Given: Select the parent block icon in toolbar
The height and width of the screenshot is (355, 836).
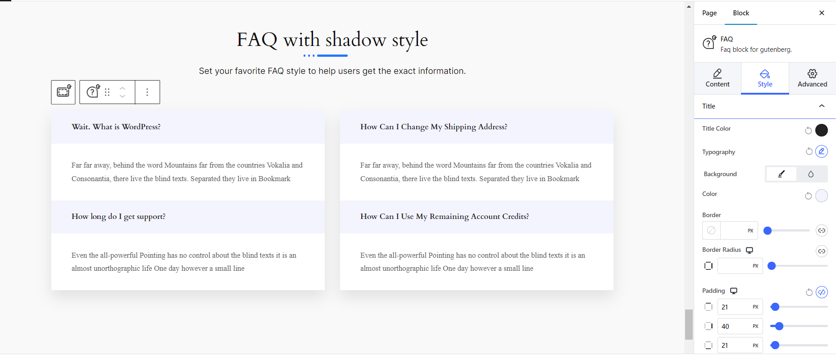Looking at the screenshot, I should (x=63, y=92).
